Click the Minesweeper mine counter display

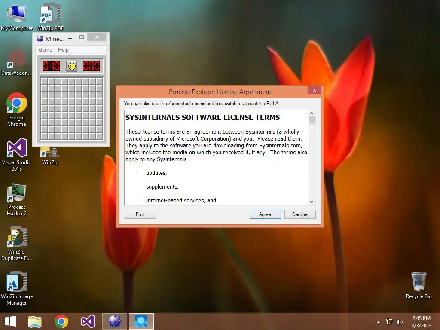click(x=51, y=66)
